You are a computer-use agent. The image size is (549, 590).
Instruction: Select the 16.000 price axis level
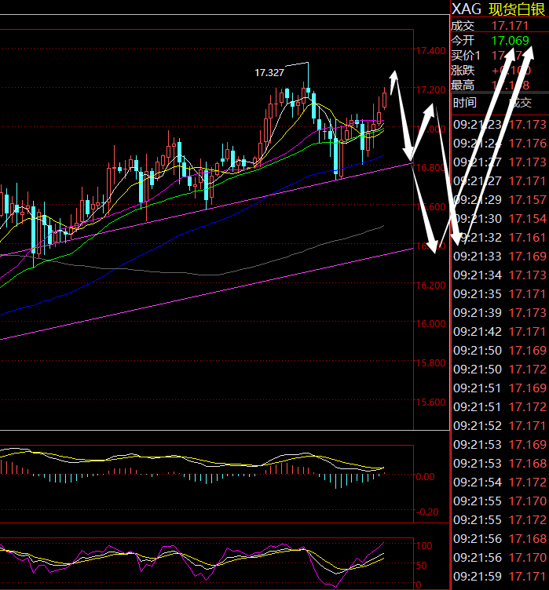tap(430, 324)
